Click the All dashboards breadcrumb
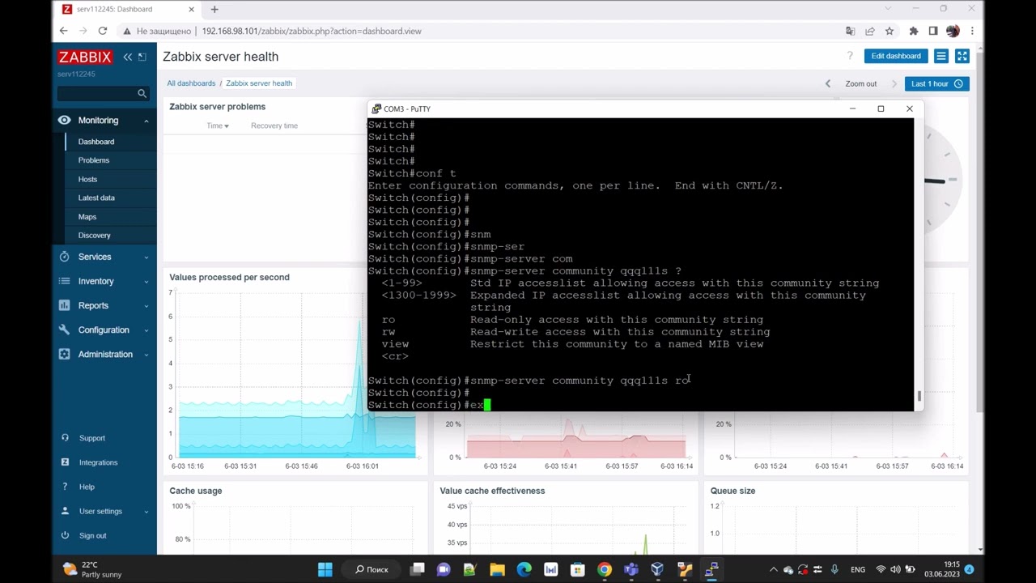The width and height of the screenshot is (1036, 583). tap(191, 83)
